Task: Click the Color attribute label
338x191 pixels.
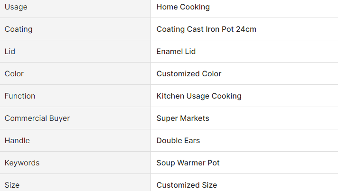Action: (x=14, y=73)
